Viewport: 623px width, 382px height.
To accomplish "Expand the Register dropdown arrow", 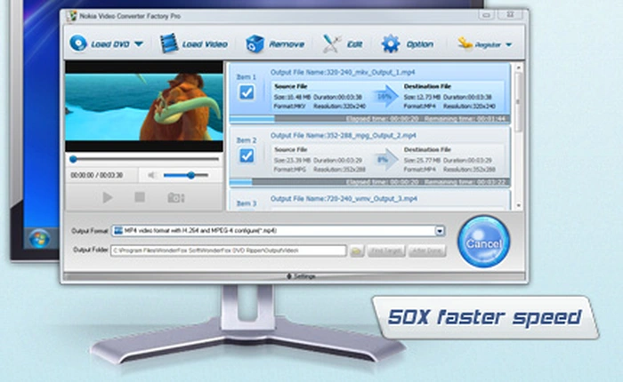I will pyautogui.click(x=508, y=44).
